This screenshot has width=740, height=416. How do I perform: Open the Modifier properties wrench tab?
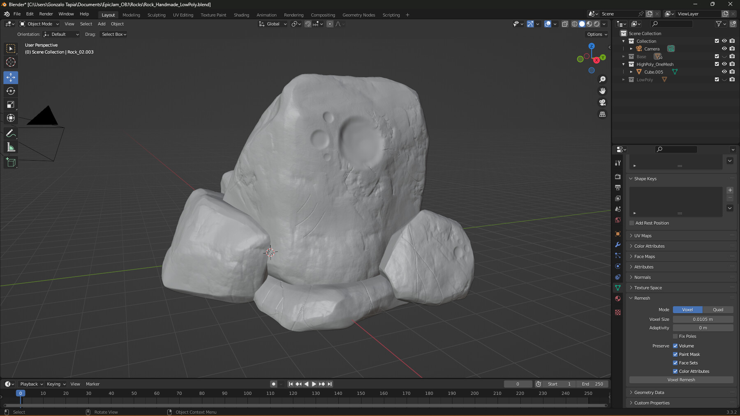(617, 245)
